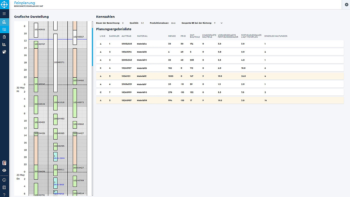Click quantity 762 in the Material D row
Viewport: 350px width, 197px height.
pos(170,68)
